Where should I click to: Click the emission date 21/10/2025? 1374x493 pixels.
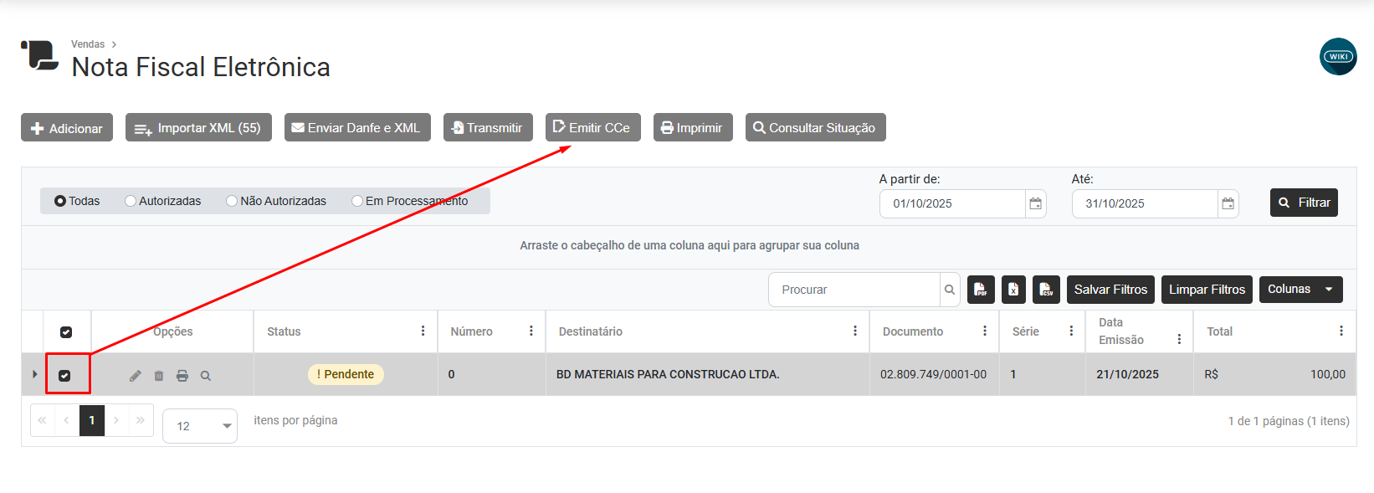coord(1127,374)
